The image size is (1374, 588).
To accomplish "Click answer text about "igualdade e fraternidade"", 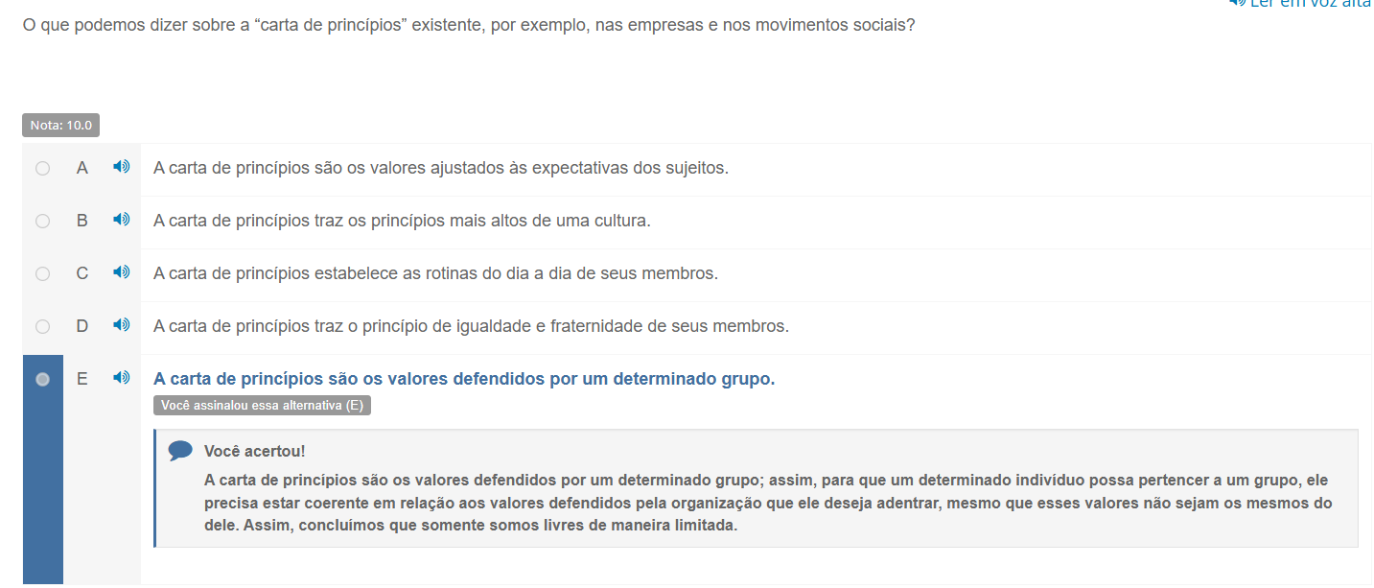I will tap(471, 326).
